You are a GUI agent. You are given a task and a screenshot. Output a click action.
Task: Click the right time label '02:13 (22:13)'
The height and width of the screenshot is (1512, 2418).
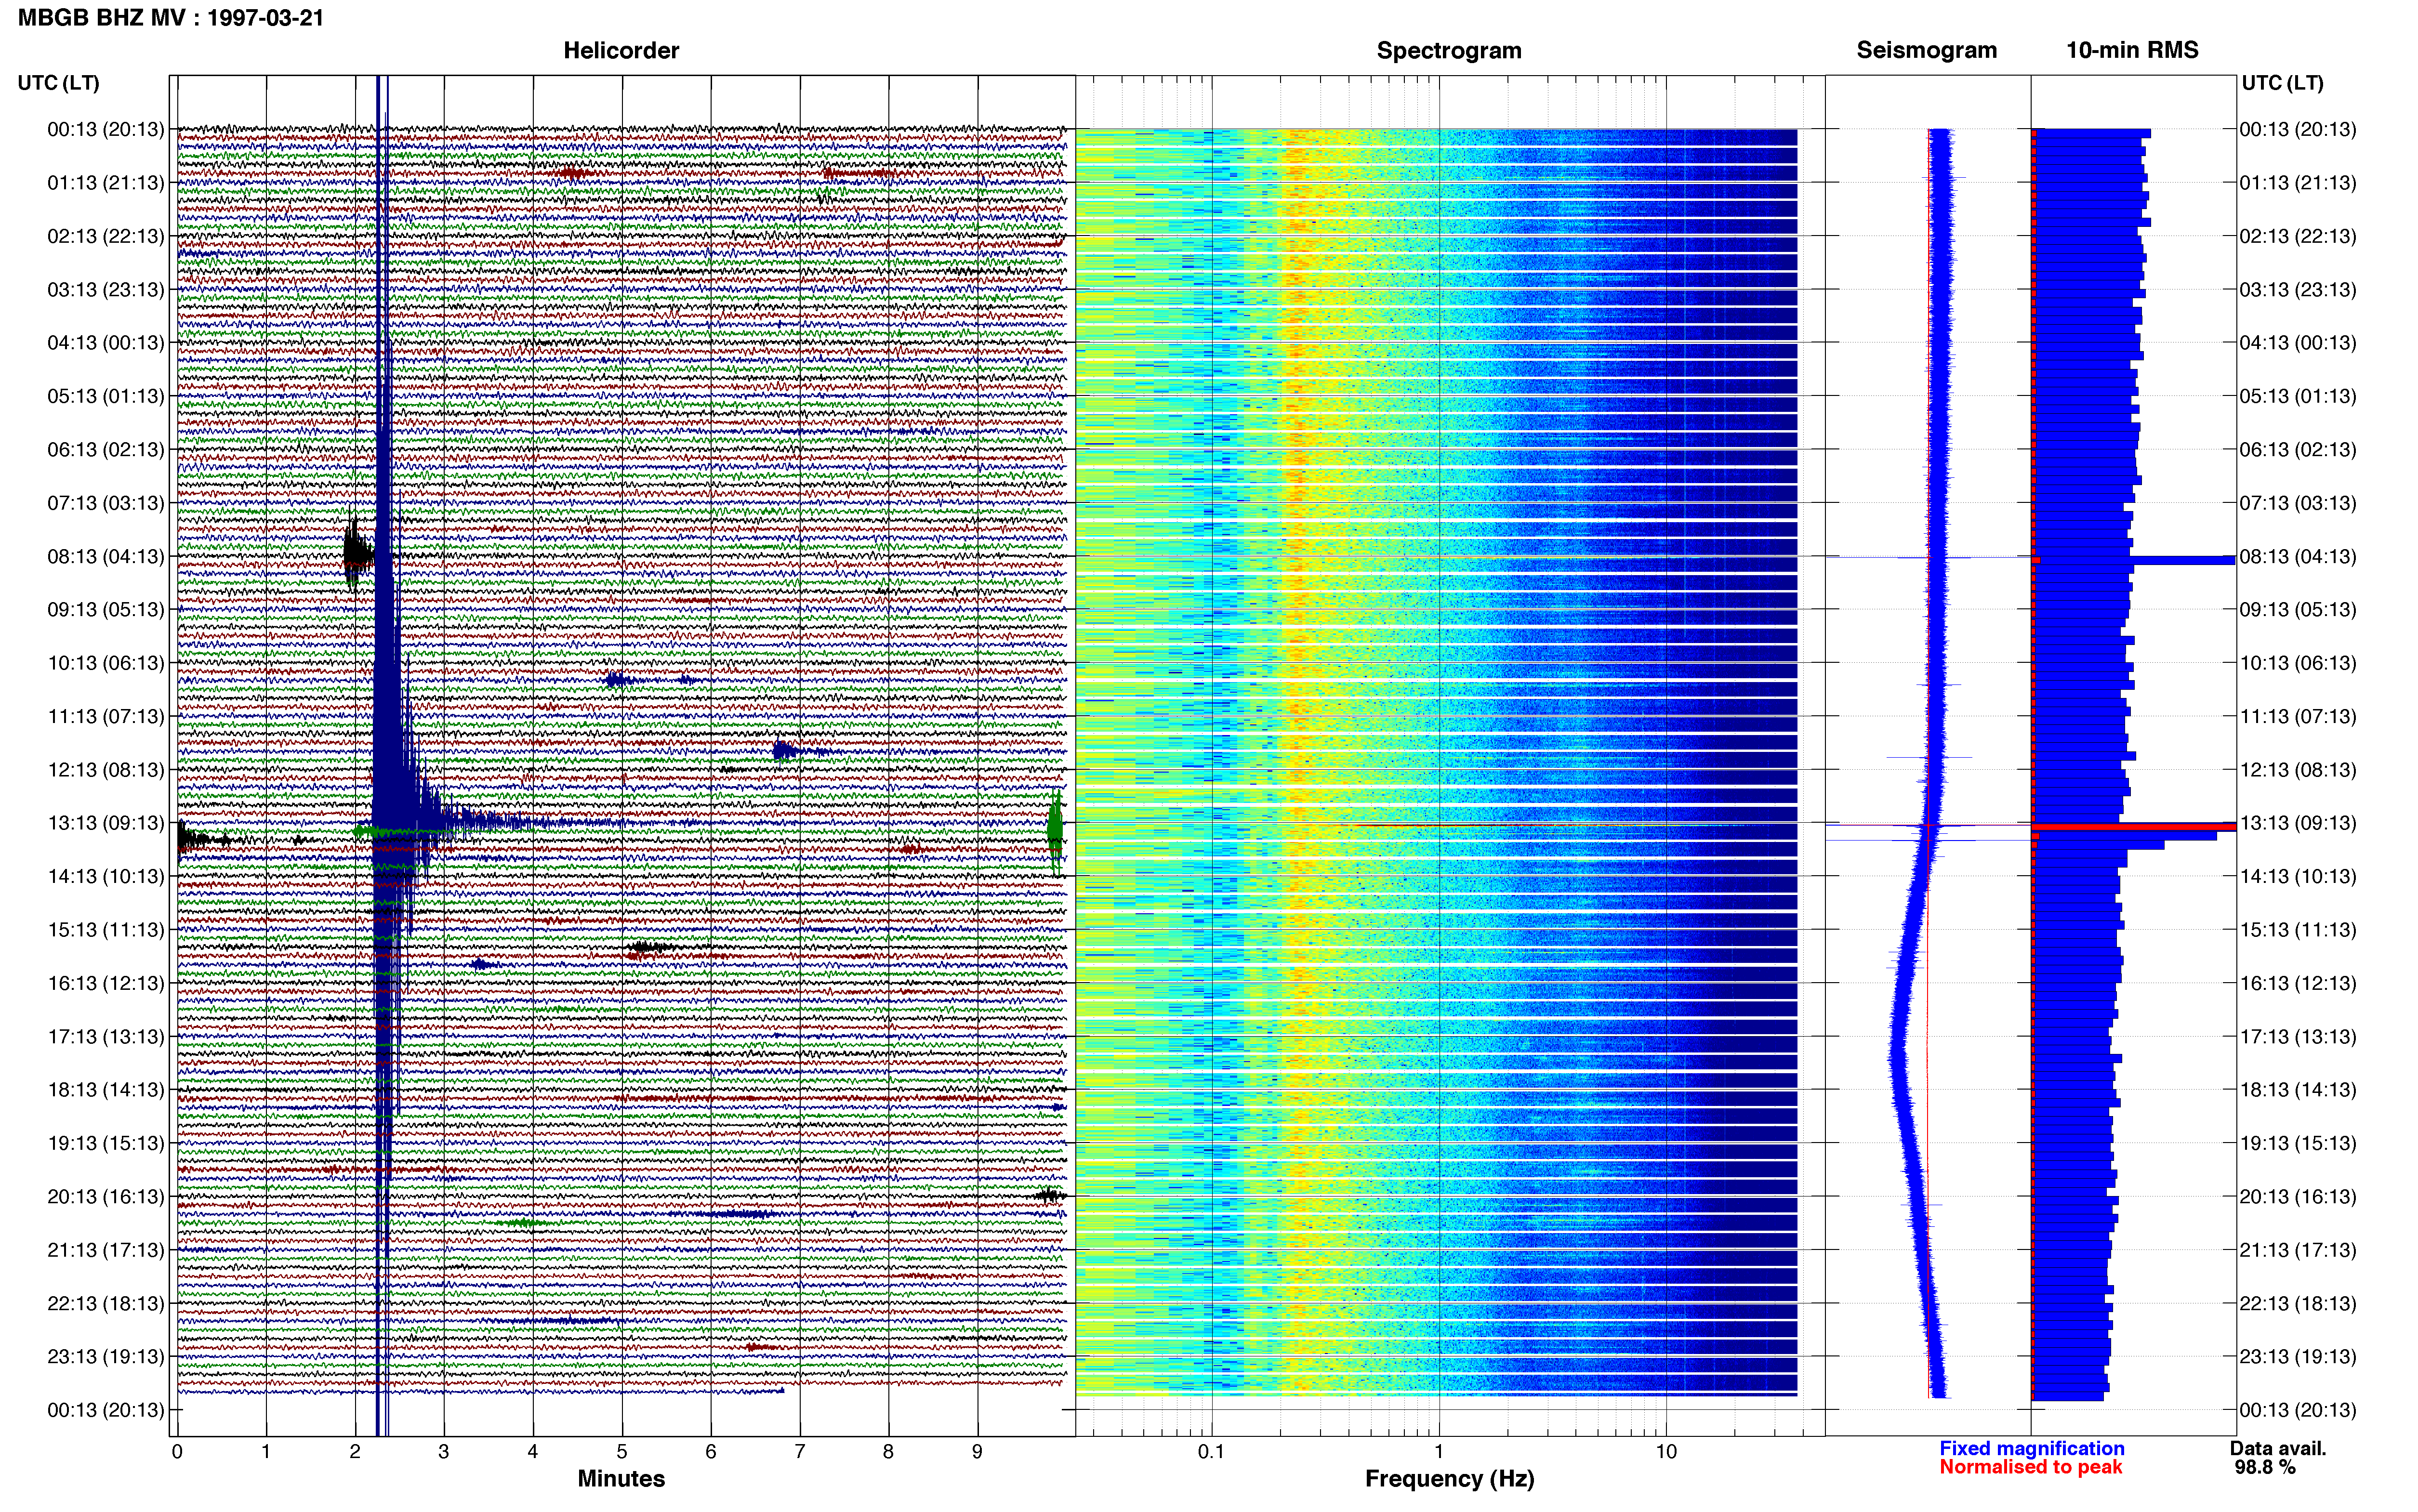(2298, 236)
